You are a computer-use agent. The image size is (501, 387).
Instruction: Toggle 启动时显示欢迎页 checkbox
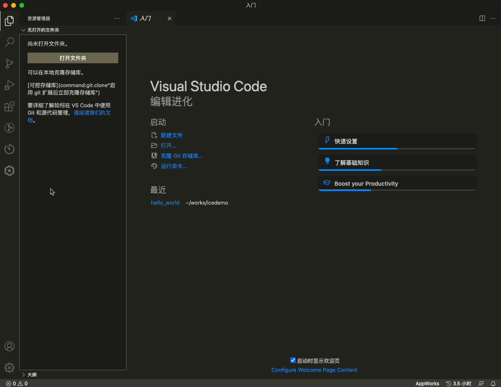[293, 360]
